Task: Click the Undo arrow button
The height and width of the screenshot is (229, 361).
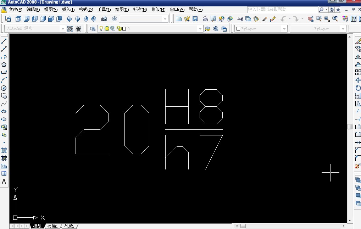Action: click(284, 19)
